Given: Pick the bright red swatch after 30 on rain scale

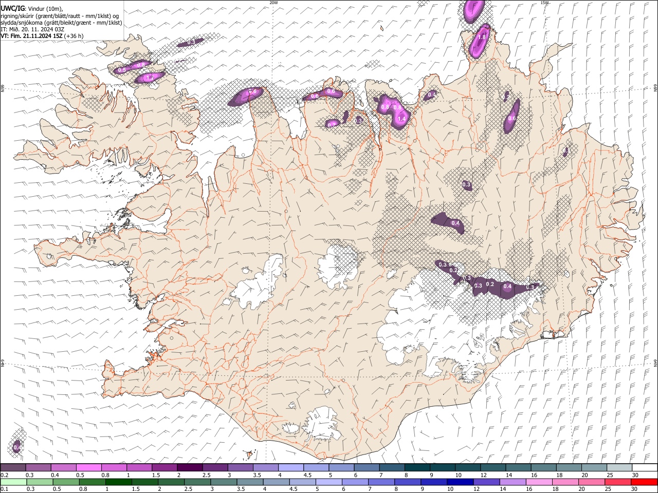Looking at the screenshot, I should point(645,482).
